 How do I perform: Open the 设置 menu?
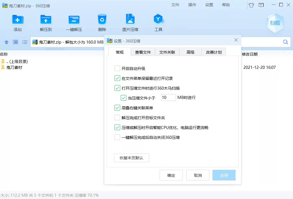209,5
